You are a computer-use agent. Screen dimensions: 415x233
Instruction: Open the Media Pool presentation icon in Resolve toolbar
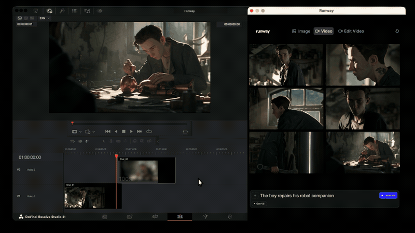point(36,11)
